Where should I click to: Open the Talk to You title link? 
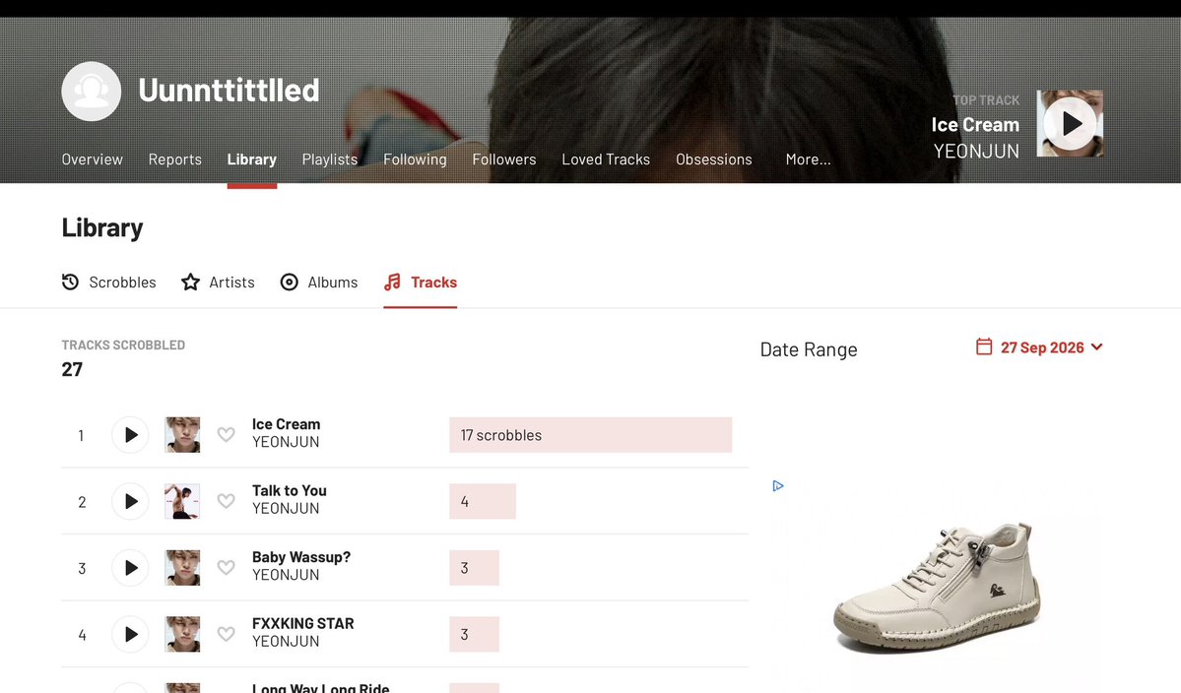click(x=290, y=490)
